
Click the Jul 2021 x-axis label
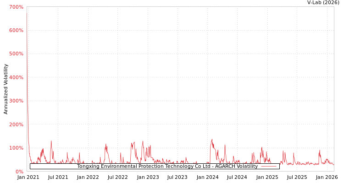58,178
